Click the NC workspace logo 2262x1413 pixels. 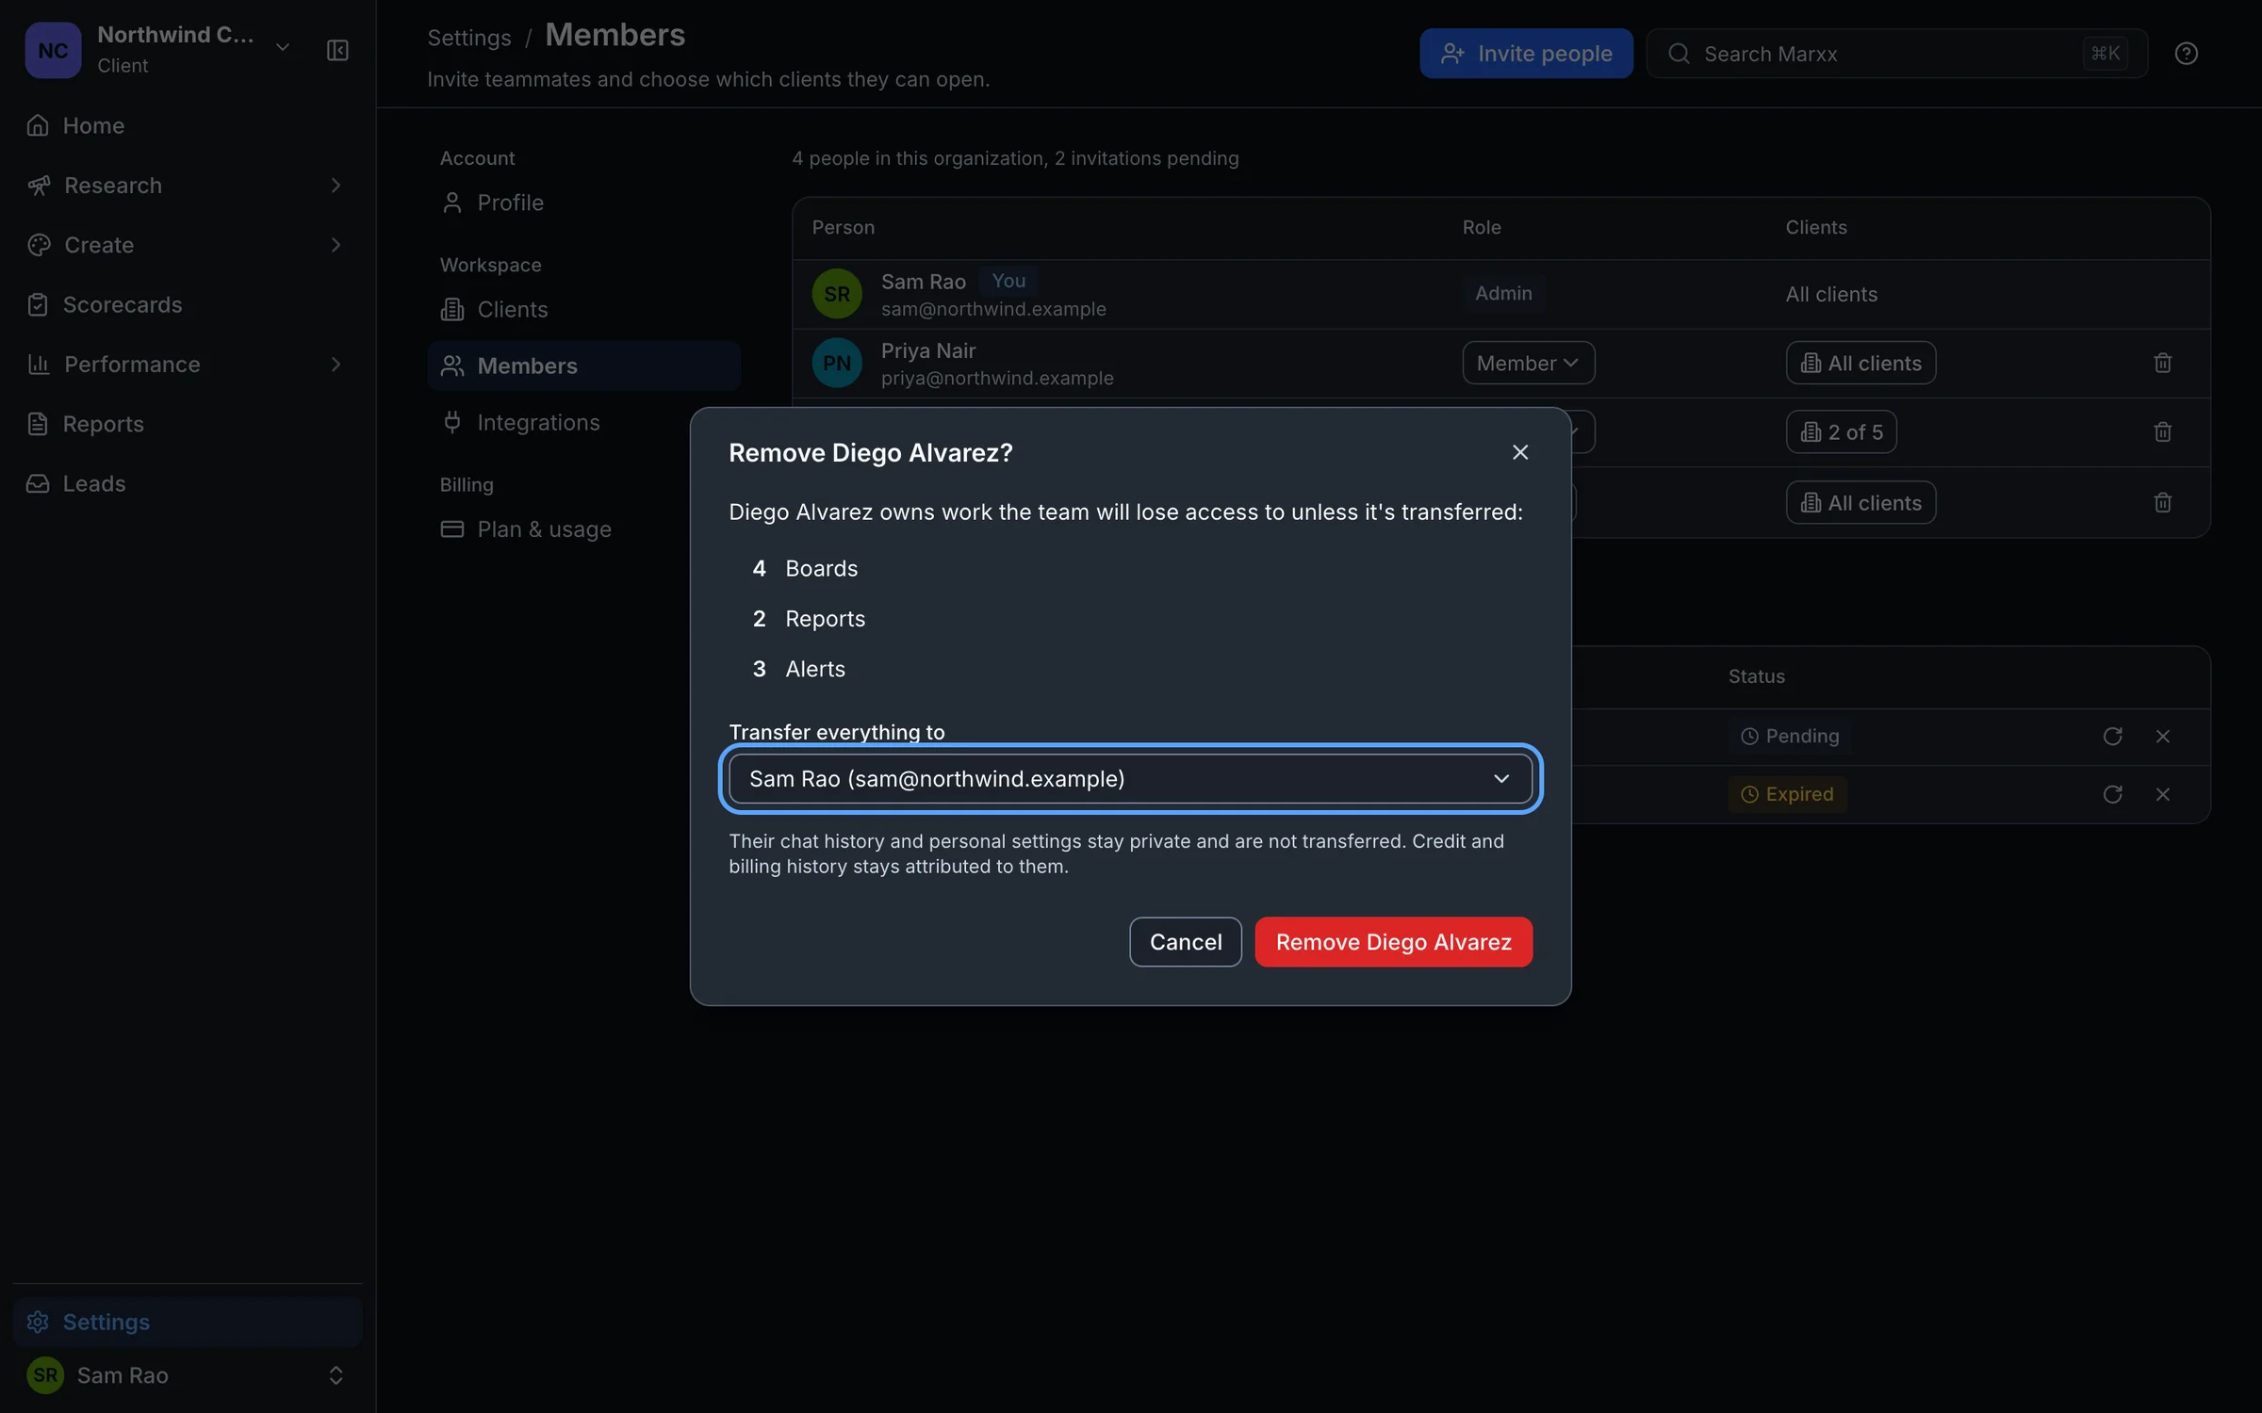(53, 50)
